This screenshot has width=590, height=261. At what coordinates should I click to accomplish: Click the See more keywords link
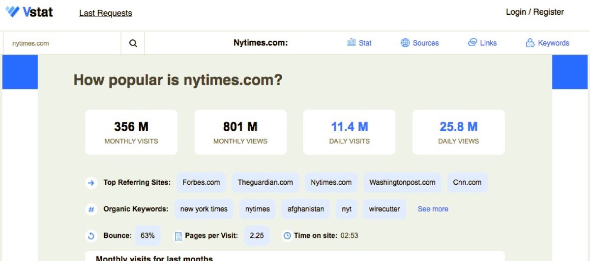pos(433,209)
